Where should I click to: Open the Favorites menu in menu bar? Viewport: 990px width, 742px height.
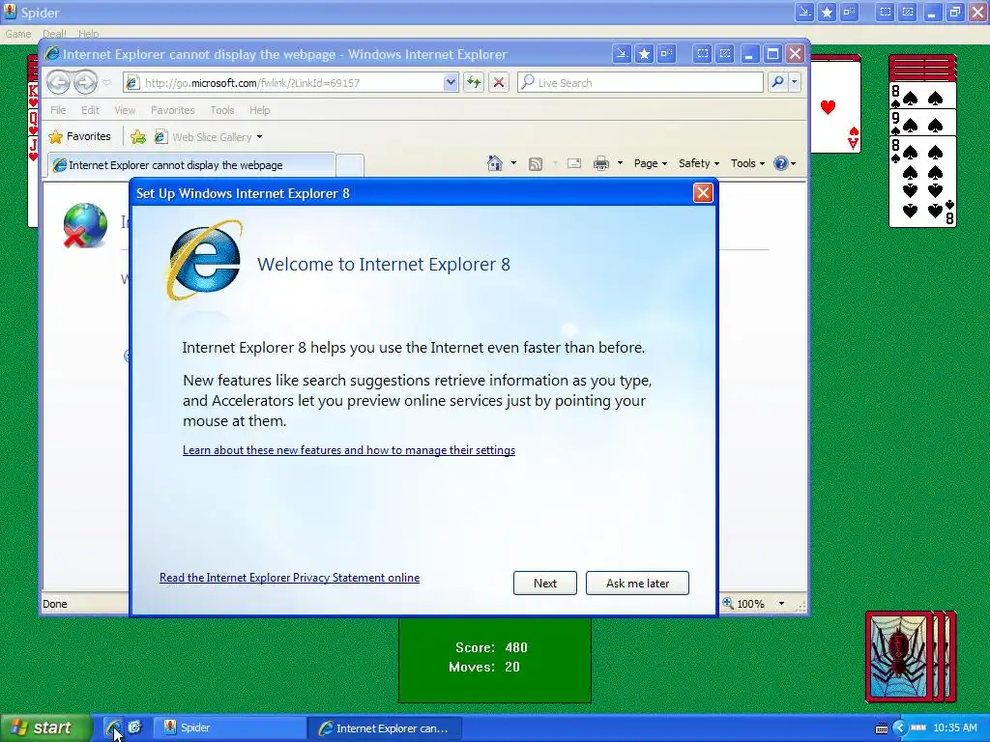click(172, 110)
